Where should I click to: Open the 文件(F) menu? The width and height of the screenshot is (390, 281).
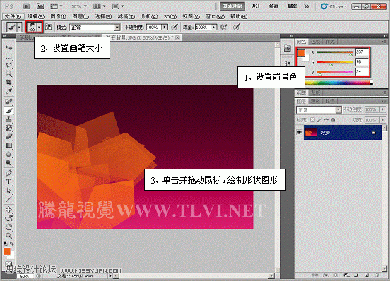click(13, 17)
